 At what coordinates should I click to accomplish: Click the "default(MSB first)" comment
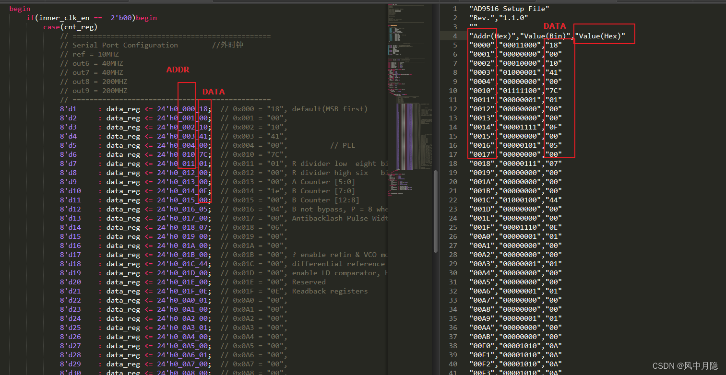[x=330, y=109]
